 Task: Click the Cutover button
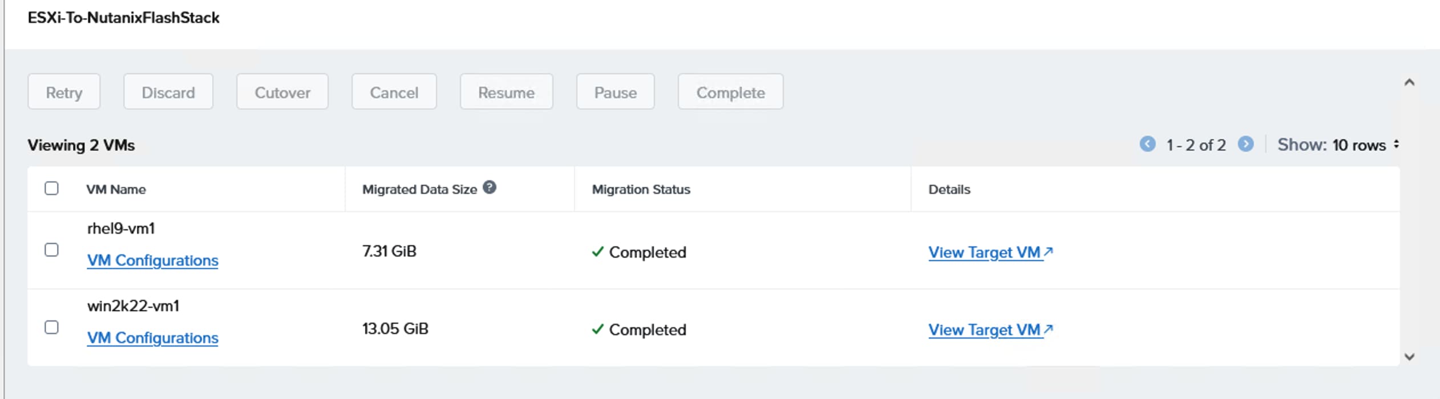[x=282, y=92]
